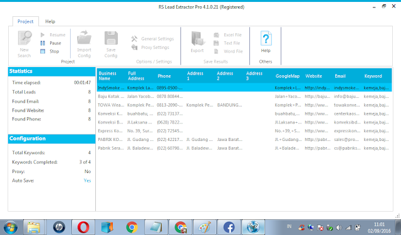This screenshot has height=235, width=401.
Task: Select the Konveksi B... row
Action: click(x=244, y=122)
